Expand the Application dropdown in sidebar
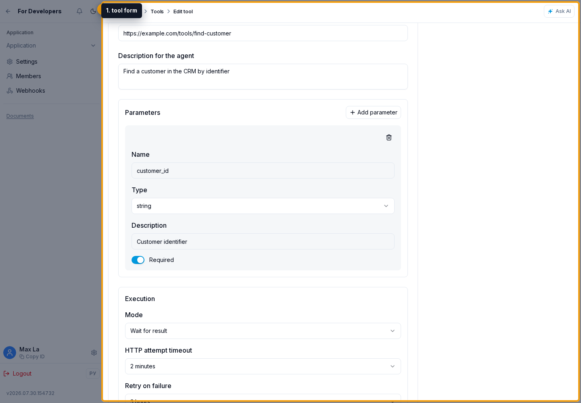 51,46
